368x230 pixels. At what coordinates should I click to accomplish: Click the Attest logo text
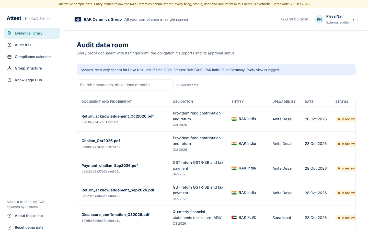point(14,18)
